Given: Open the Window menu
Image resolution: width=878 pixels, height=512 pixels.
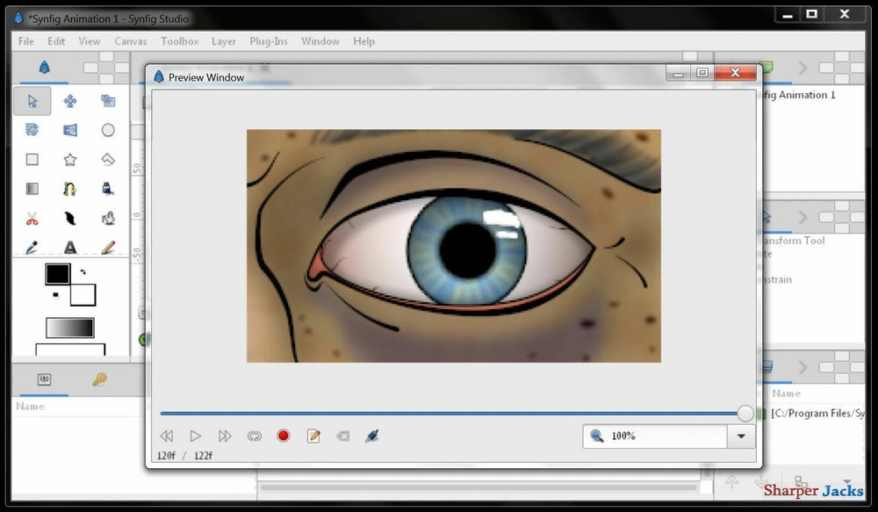Looking at the screenshot, I should 320,41.
